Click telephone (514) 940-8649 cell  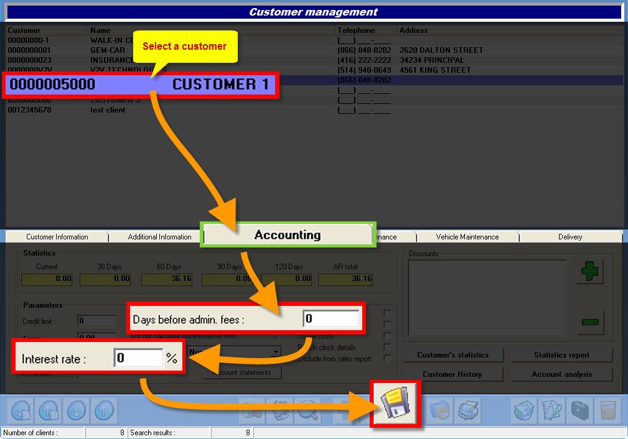click(x=365, y=70)
